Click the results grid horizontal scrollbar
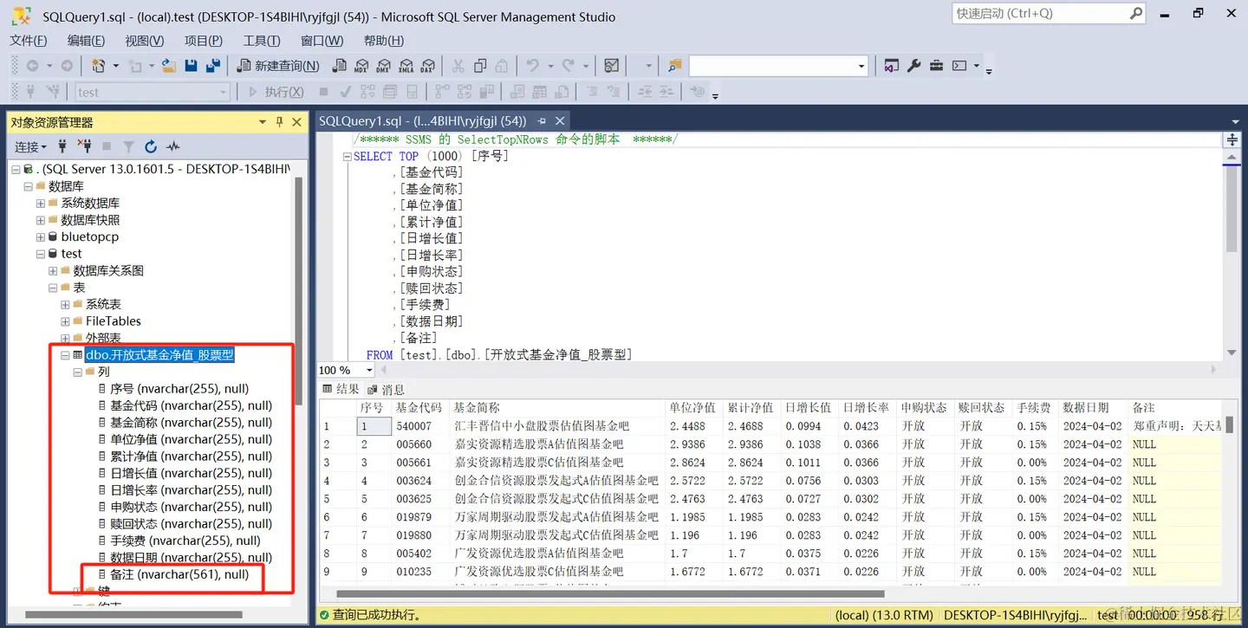This screenshot has height=628, width=1248. point(610,594)
